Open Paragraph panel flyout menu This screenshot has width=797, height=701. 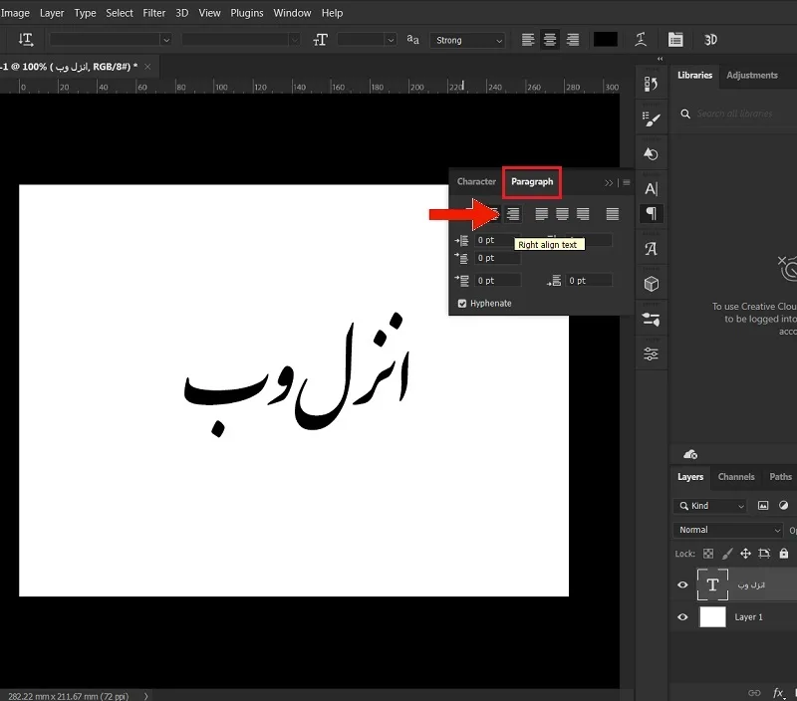pos(627,182)
